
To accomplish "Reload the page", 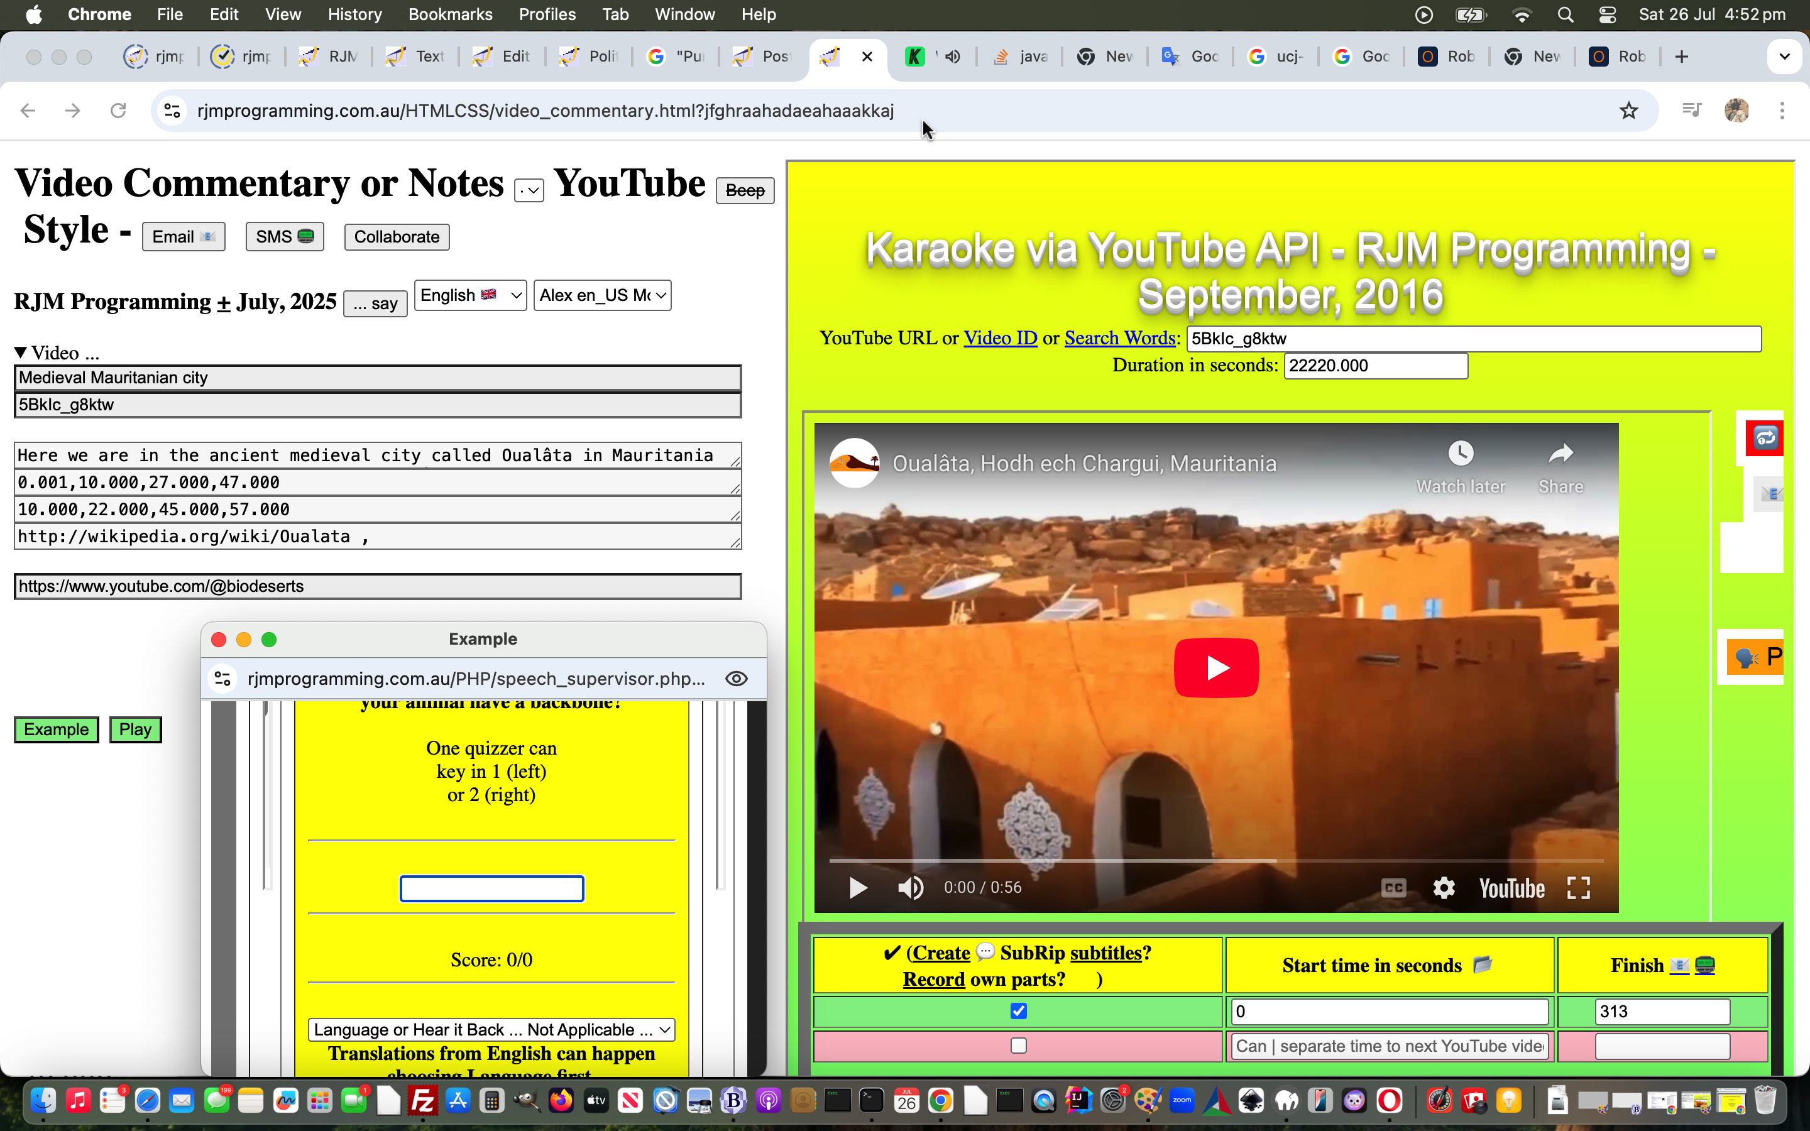I will coord(118,111).
